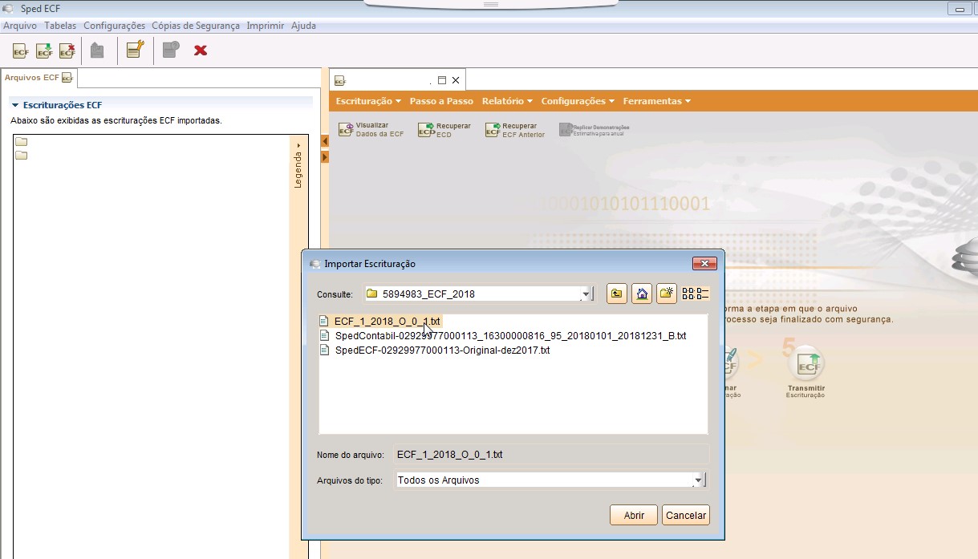The image size is (978, 559).
Task: Open the Relatório dropdown menu
Action: click(507, 101)
